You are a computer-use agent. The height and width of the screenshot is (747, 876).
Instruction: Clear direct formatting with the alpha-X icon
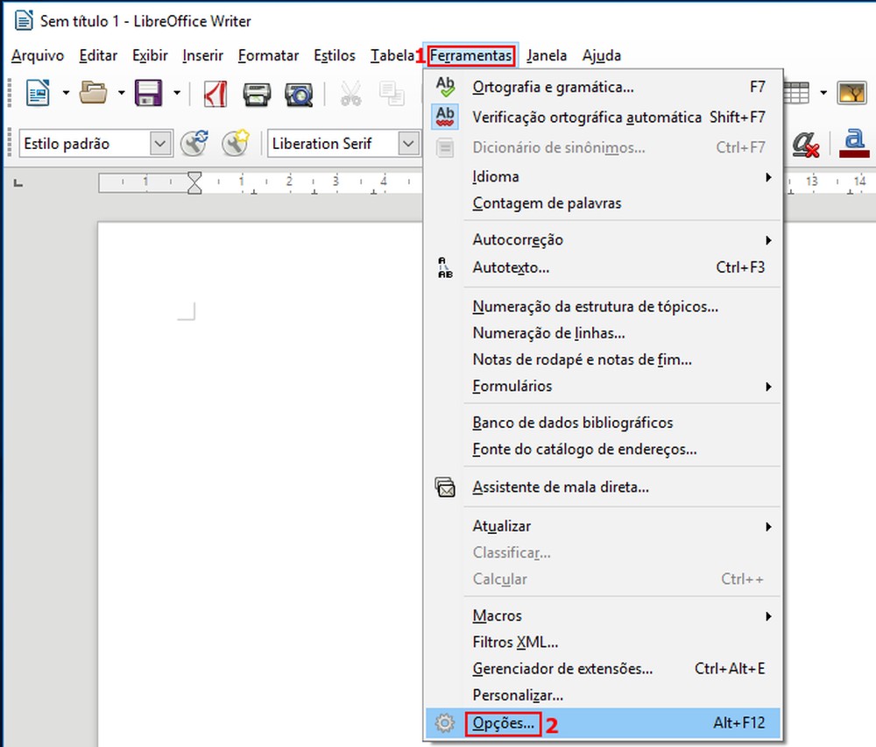pyautogui.click(x=804, y=143)
